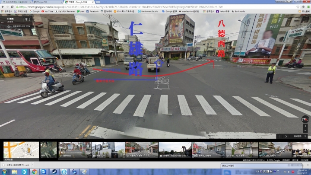Open the satellite photo thumbnail
The width and height of the screenshot is (311, 175).
pos(48,150)
